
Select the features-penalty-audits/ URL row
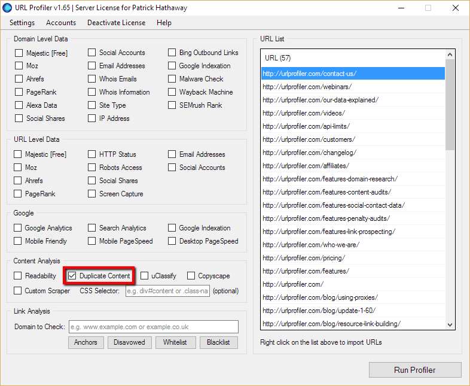[x=353, y=218]
